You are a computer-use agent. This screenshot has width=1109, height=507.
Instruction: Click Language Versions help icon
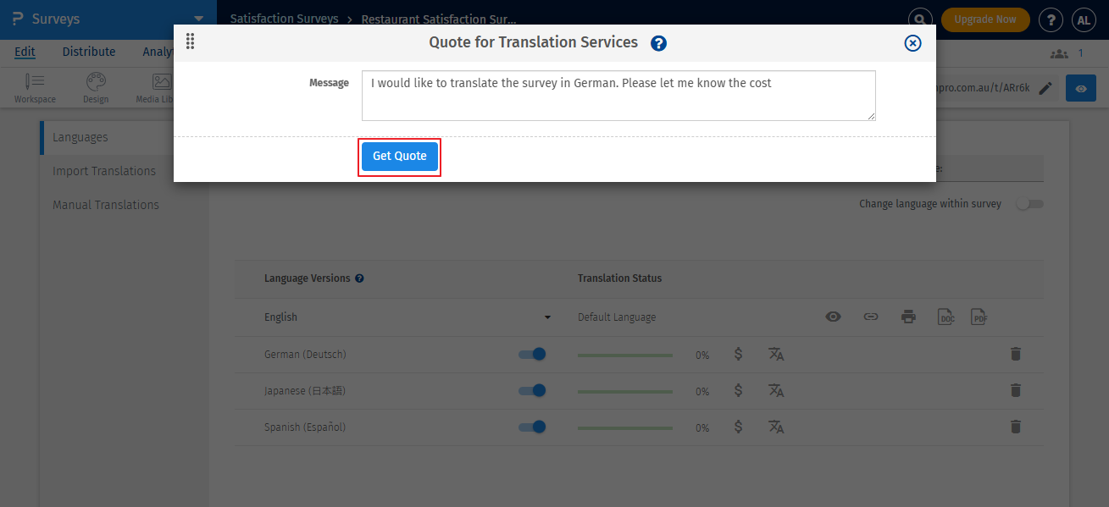click(x=359, y=278)
